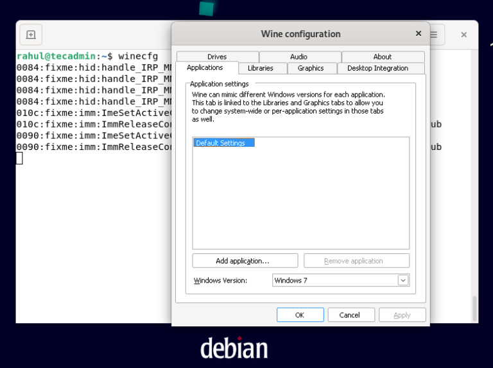Click the terminal cursor on the empty line

(19, 158)
